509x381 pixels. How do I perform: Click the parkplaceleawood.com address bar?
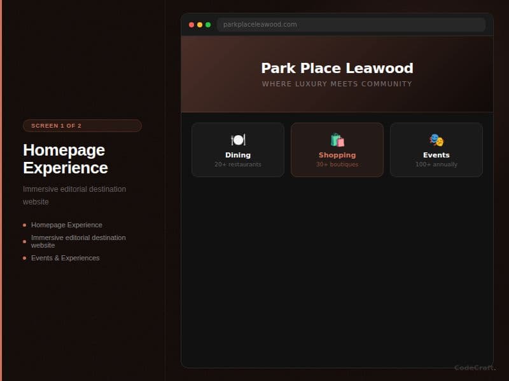(x=351, y=25)
